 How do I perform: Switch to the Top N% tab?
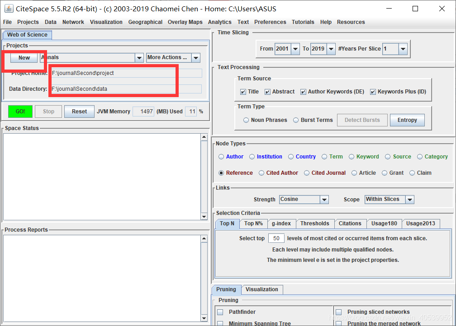point(254,224)
